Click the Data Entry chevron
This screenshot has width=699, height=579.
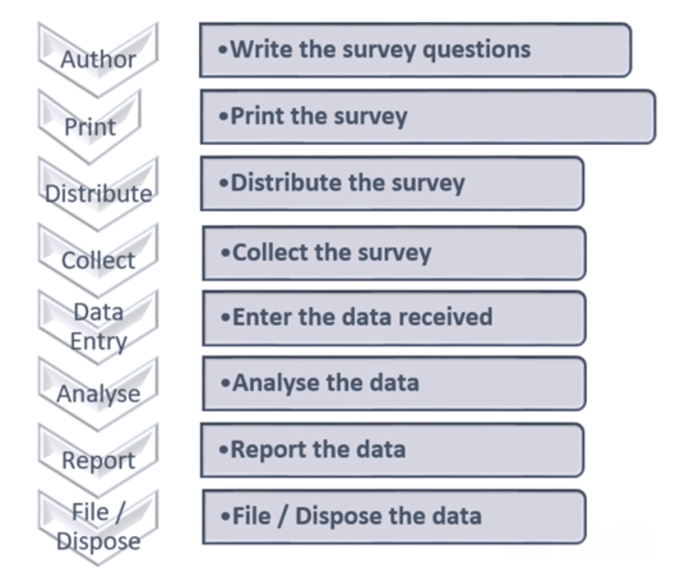98,326
